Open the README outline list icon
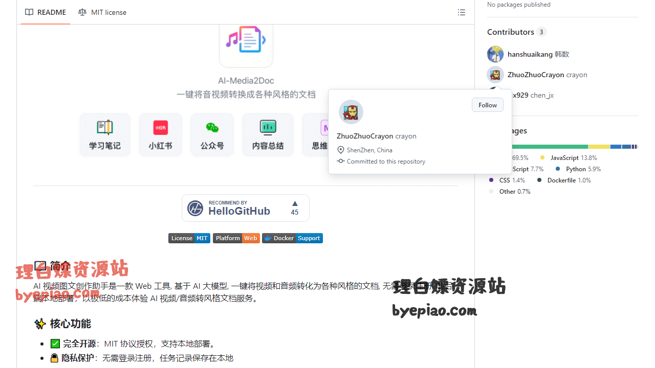 pos(462,12)
